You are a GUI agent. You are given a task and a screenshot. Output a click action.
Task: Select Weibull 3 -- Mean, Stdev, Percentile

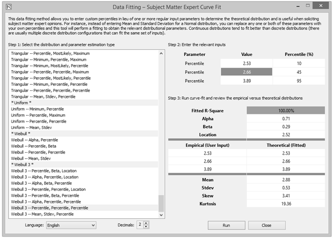coord(84,214)
